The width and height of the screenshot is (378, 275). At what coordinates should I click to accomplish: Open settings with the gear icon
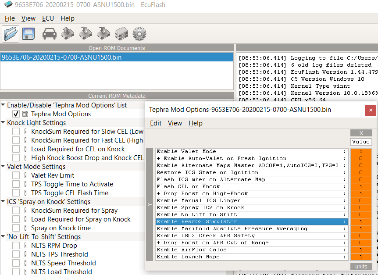click(139, 33)
